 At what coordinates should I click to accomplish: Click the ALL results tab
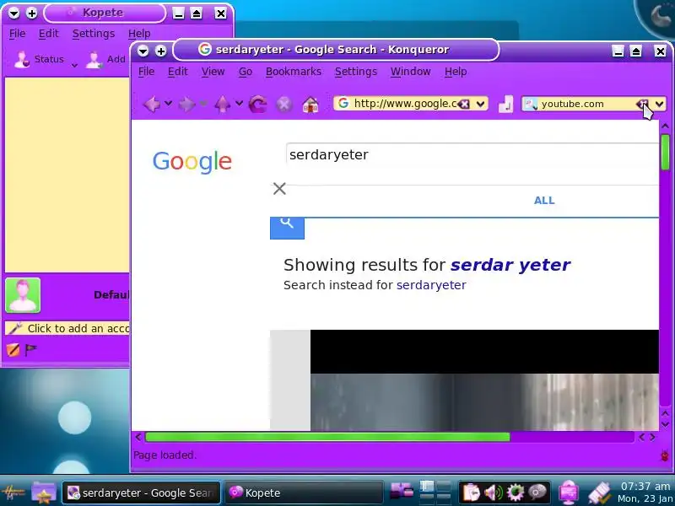[544, 201]
